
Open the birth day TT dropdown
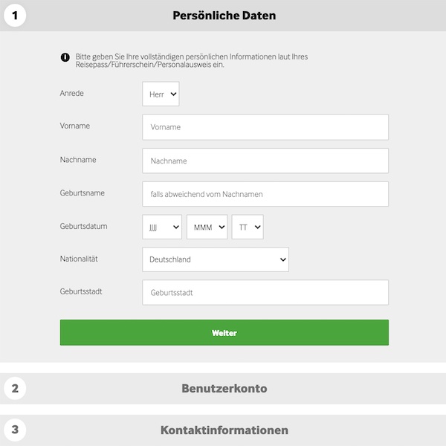coord(248,227)
